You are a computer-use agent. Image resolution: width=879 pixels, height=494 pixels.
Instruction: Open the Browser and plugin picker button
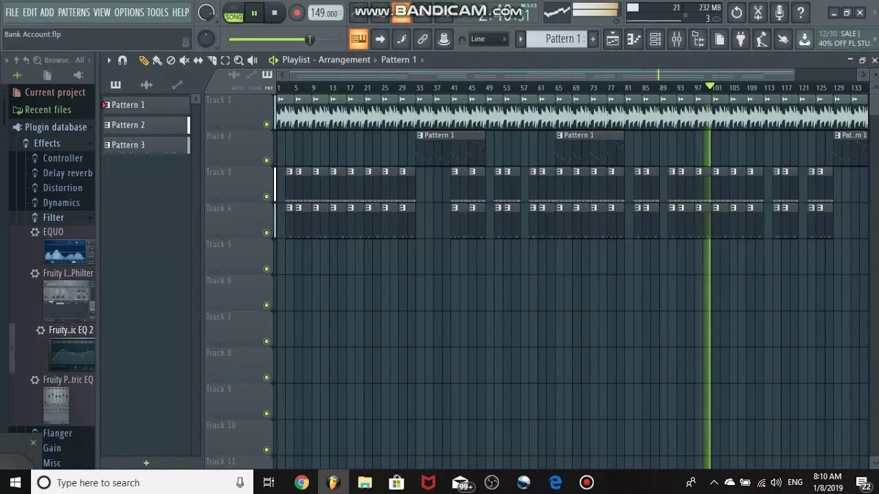pyautogui.click(x=698, y=39)
